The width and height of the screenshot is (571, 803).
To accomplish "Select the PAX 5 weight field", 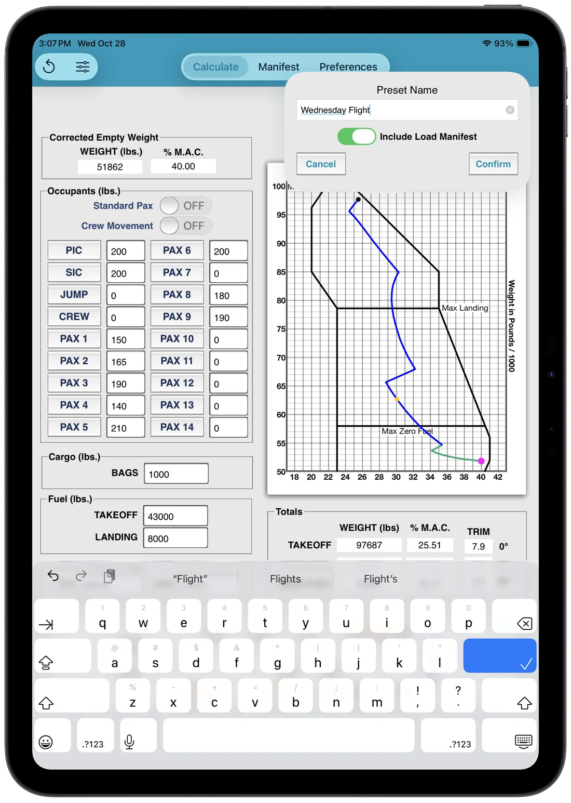I will pyautogui.click(x=126, y=428).
